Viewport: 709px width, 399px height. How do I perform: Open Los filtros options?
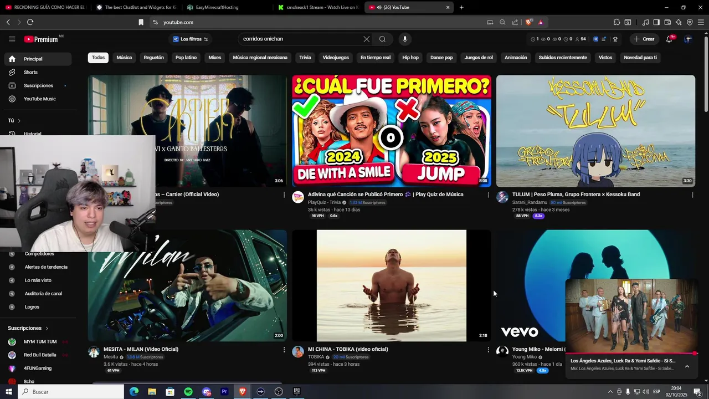[x=191, y=39]
